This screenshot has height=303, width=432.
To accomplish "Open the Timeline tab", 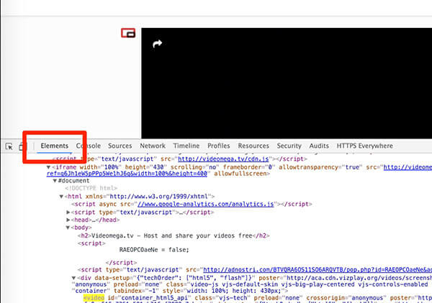I will pyautogui.click(x=186, y=146).
